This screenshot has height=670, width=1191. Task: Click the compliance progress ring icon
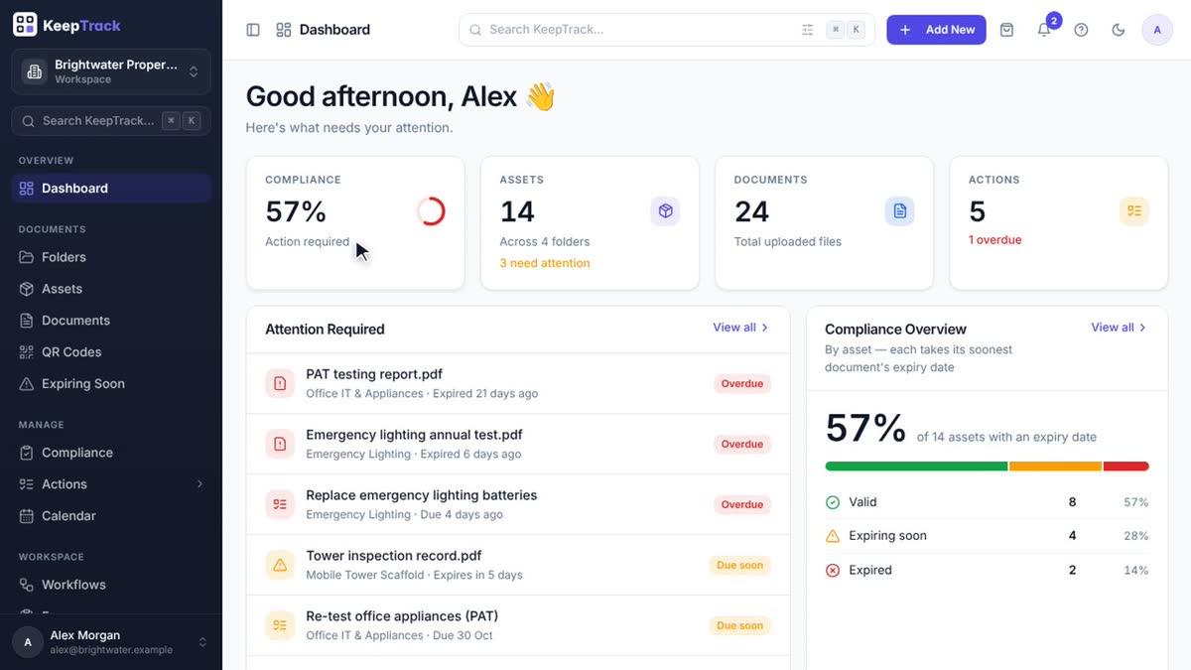[431, 211]
